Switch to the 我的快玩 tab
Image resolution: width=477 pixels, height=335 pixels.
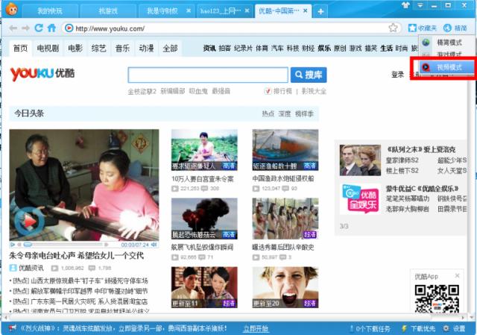click(50, 11)
